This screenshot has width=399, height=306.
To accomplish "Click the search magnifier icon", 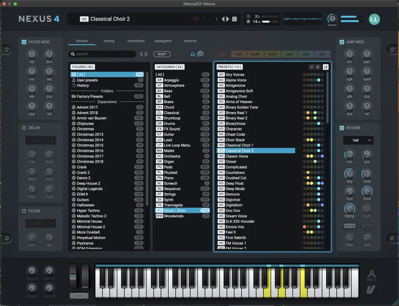I will (x=73, y=54).
